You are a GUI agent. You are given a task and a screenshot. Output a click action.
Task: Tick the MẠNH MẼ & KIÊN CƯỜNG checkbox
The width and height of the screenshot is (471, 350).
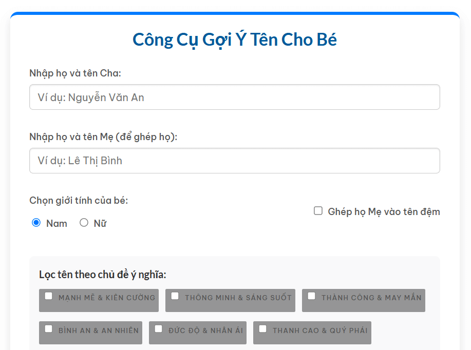click(49, 296)
